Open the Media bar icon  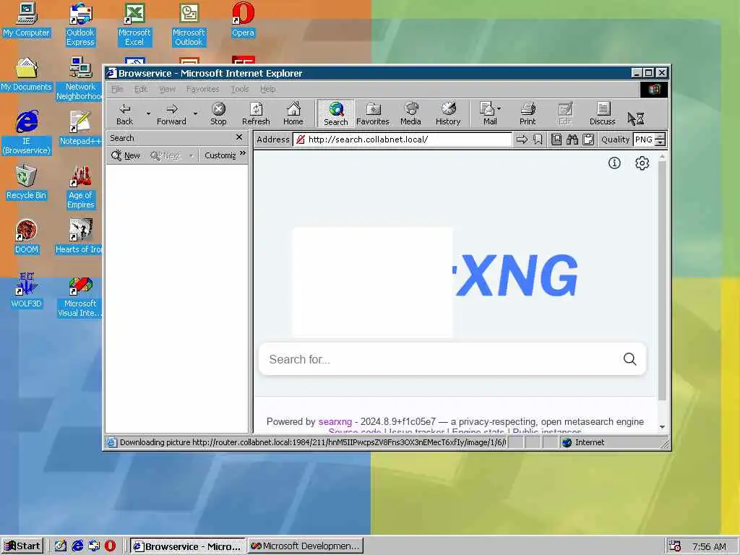(410, 113)
